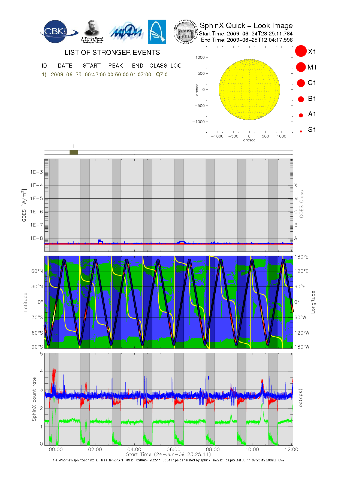Click the A1 red legend dot
Viewport: 338px width, 478px height.
click(301, 115)
